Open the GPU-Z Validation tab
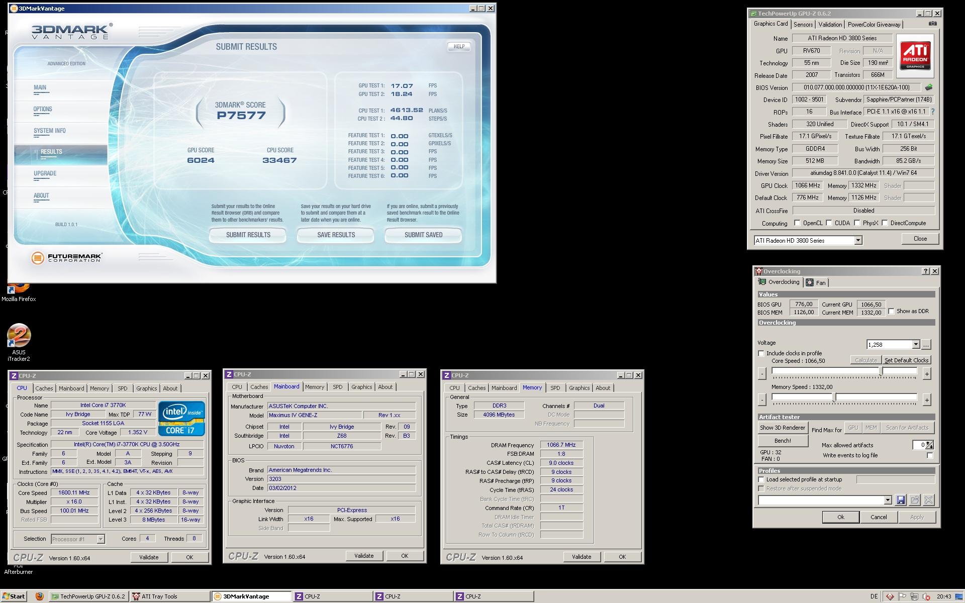965x603 pixels. [830, 25]
